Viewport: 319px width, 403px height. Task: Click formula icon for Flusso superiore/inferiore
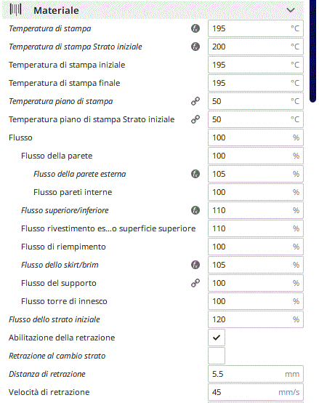point(195,210)
